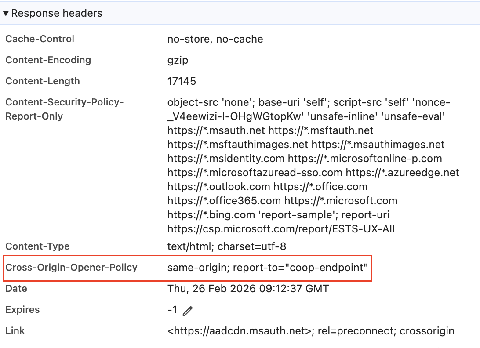Select the Cross-Origin-Opener-Policy header name
The height and width of the screenshot is (348, 480).
71,268
